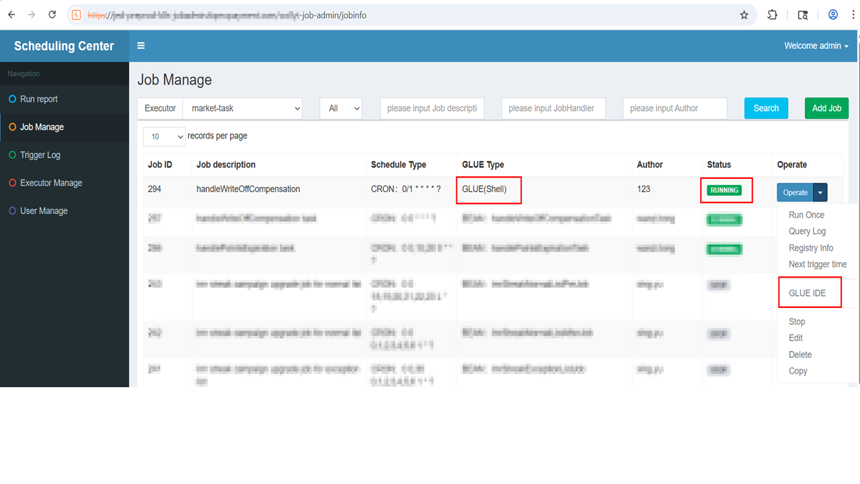Open the Chrome three-dot menu
The image size is (860, 484).
pos(853,15)
